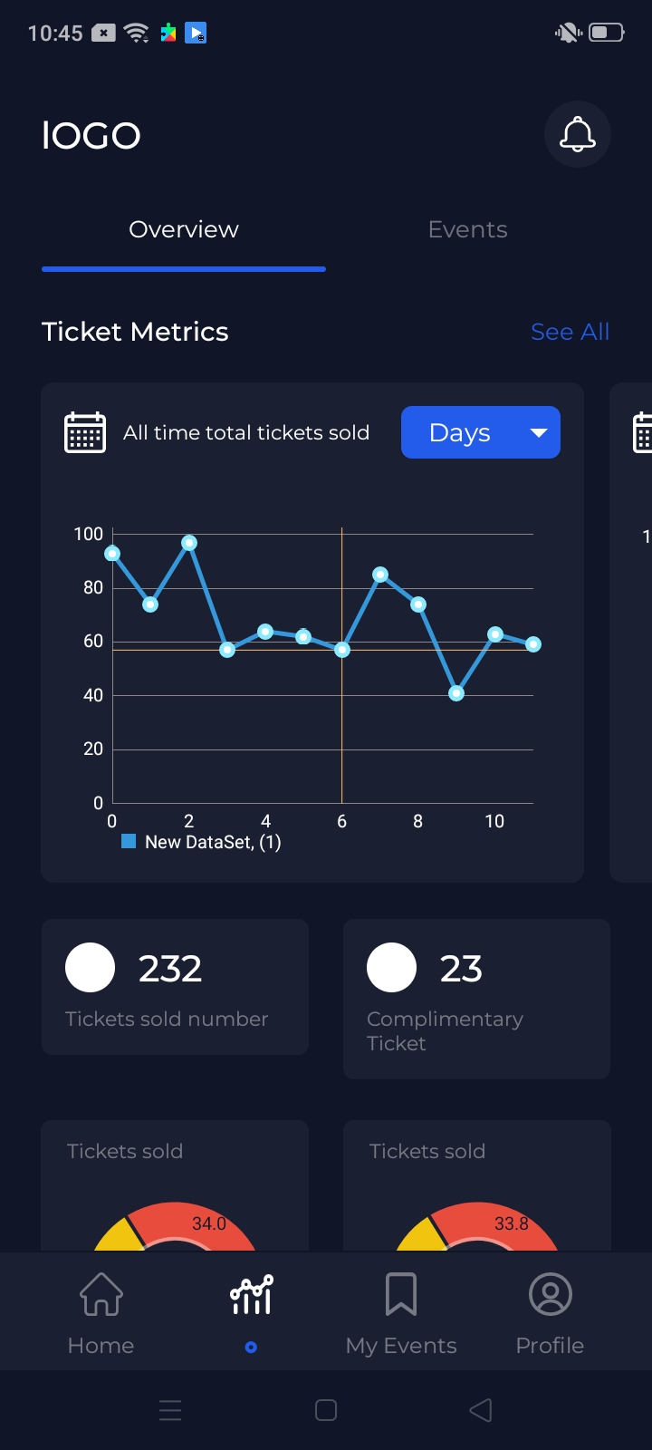
Task: Click the See All link
Action: pos(570,332)
